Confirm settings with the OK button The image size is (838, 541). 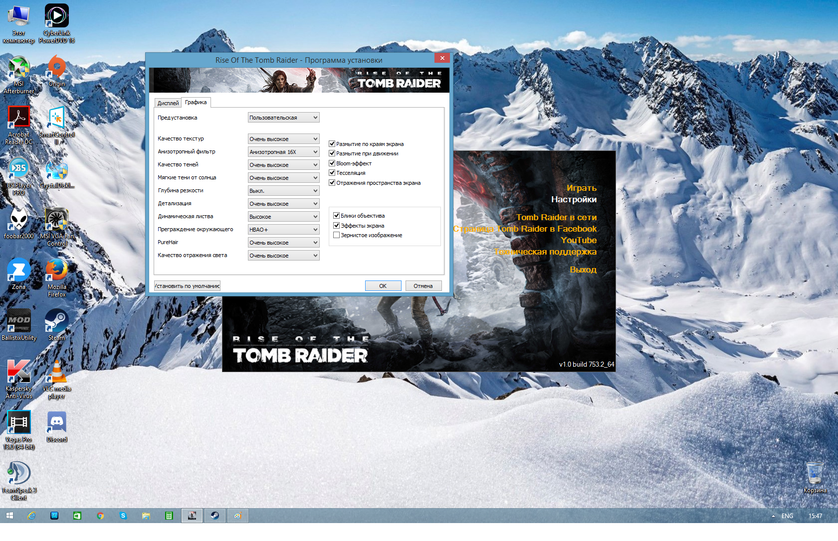coord(383,286)
